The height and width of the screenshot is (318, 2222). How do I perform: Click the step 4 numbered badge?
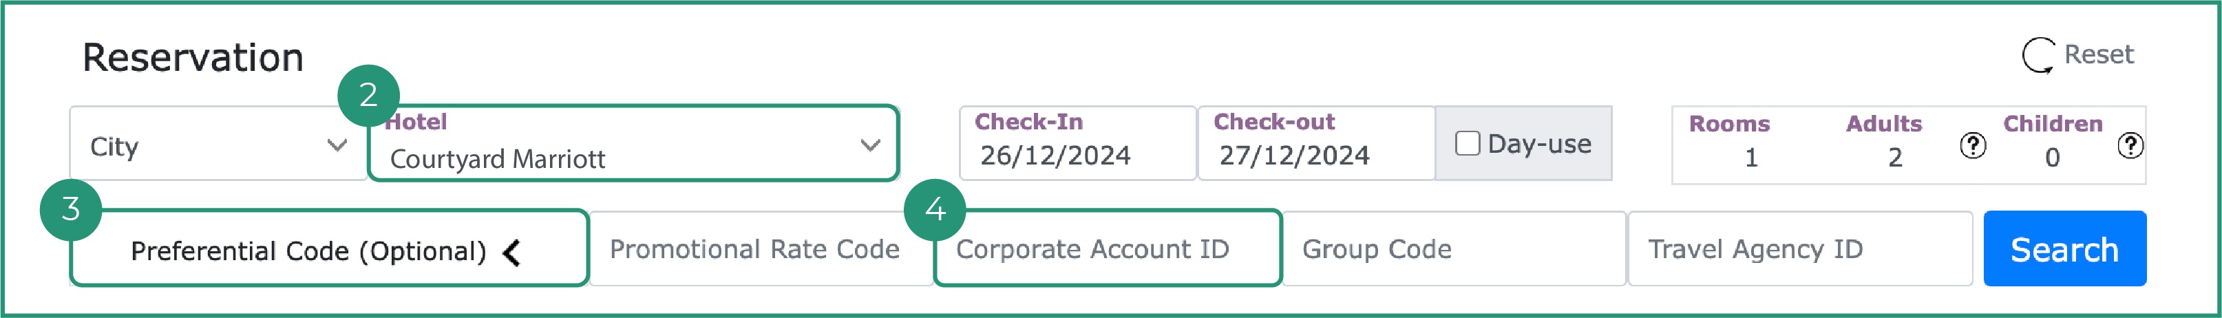(x=935, y=209)
